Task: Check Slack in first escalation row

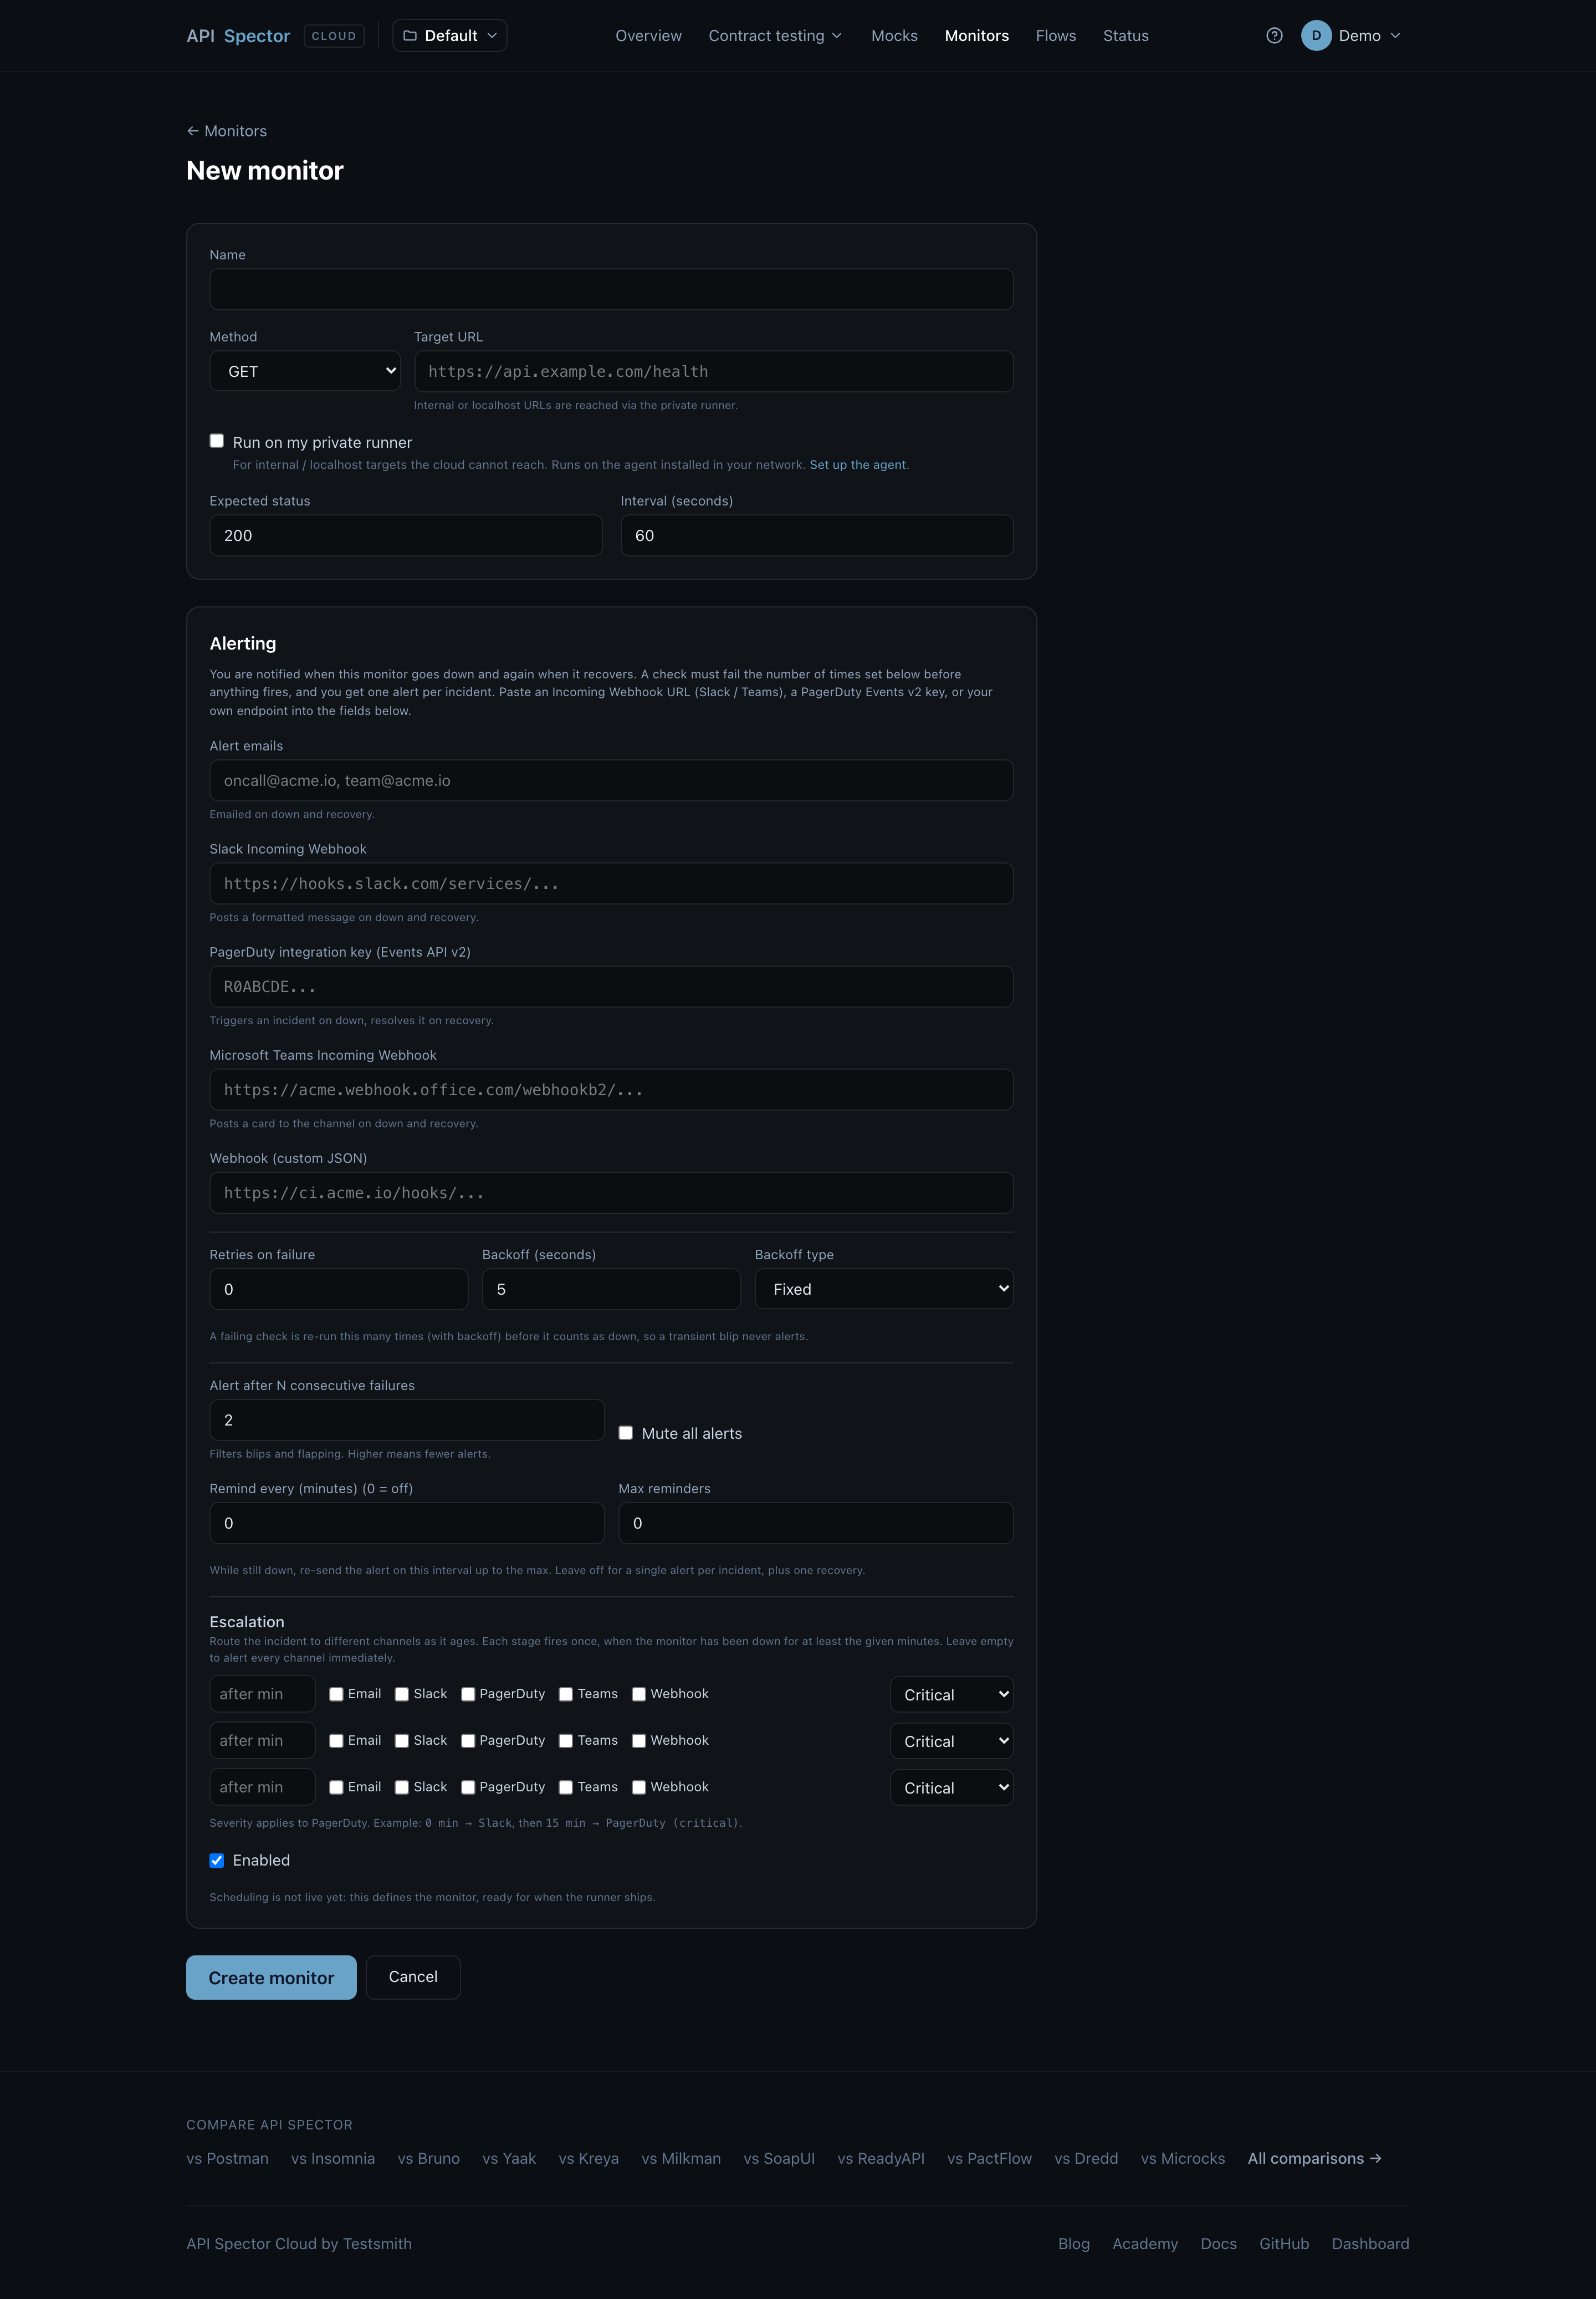Action: [402, 1694]
